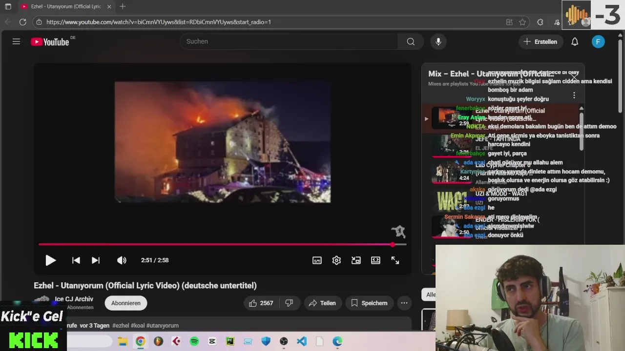The image size is (625, 351).
Task: Select the Alle filter chip
Action: [x=430, y=294]
